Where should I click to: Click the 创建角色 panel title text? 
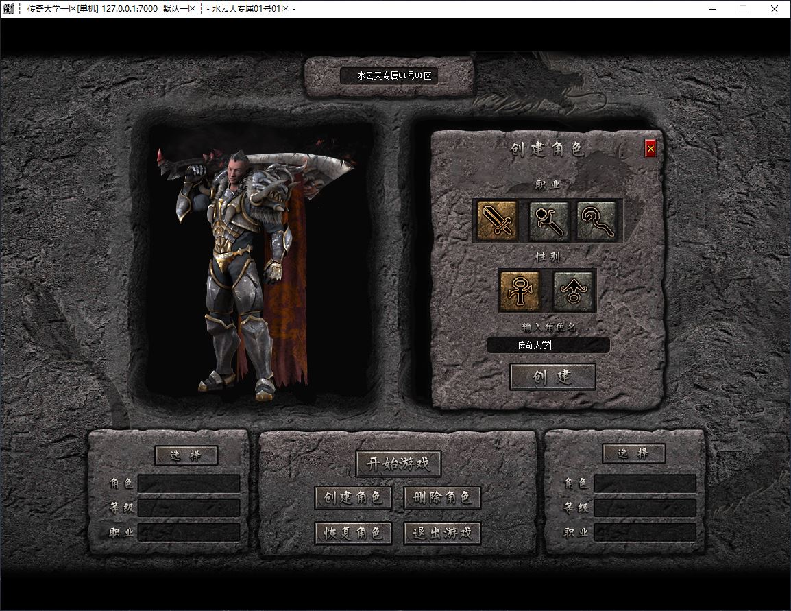click(548, 149)
